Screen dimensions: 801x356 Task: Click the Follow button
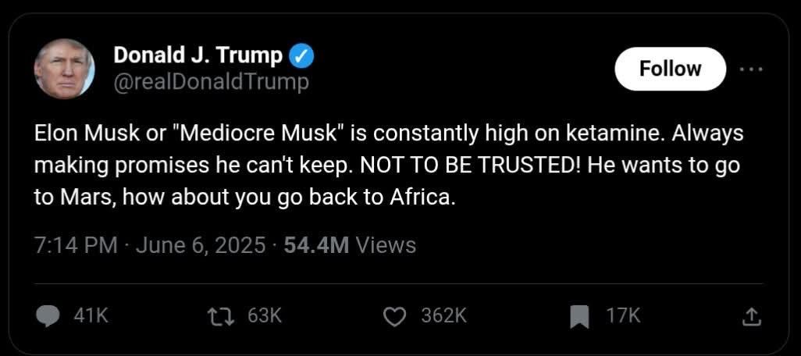670,69
